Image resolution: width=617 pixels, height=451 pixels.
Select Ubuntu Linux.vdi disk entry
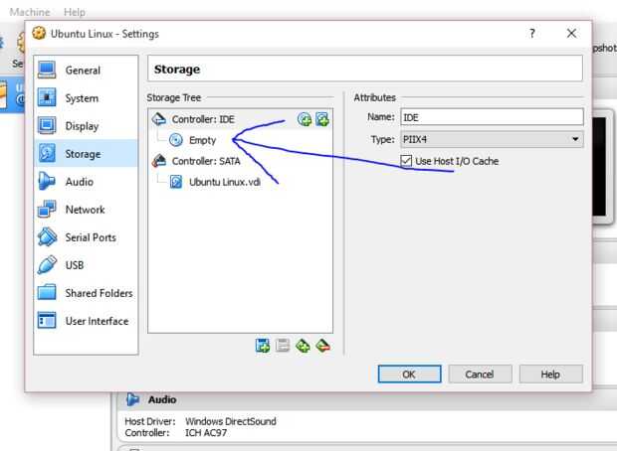pos(225,182)
